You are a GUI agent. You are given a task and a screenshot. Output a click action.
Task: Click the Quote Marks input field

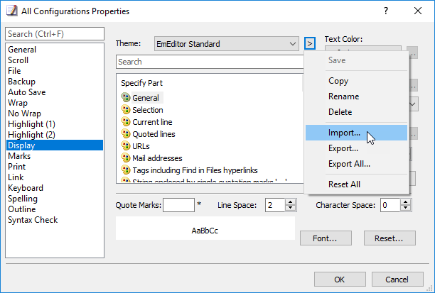click(x=179, y=205)
